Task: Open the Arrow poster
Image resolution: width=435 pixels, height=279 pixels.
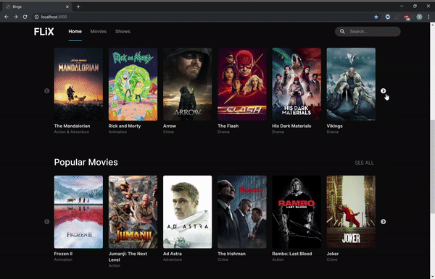Action: [188, 84]
